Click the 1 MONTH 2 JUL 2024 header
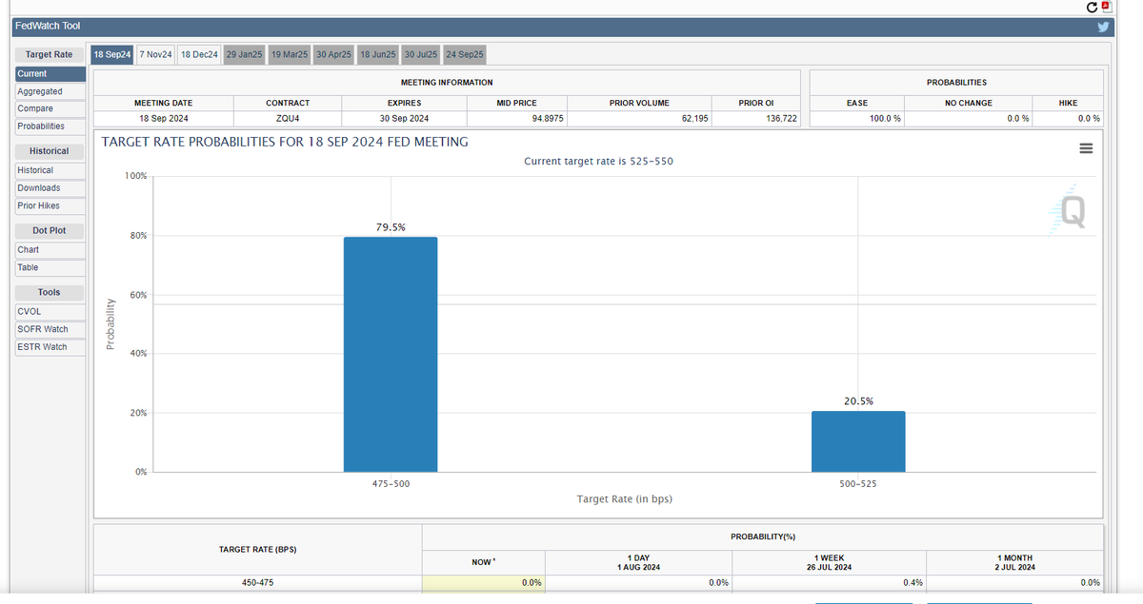The height and width of the screenshot is (604, 1143). pyautogui.click(x=1013, y=561)
